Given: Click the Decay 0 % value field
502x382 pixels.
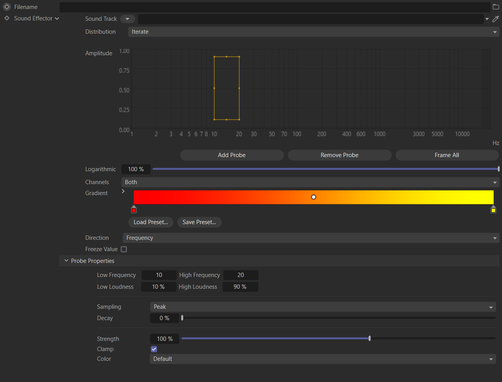Looking at the screenshot, I should [164, 318].
